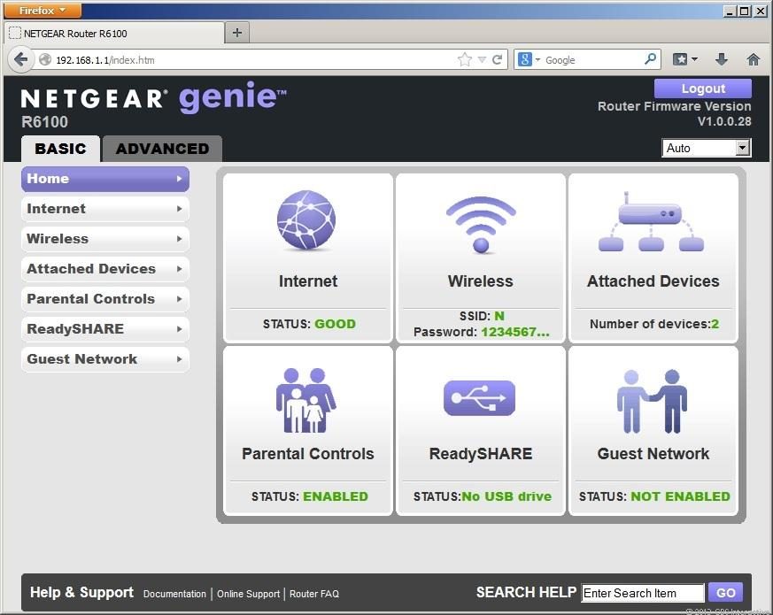Expand the Wireless sidebar arrow
The image size is (773, 615).
coord(180,239)
